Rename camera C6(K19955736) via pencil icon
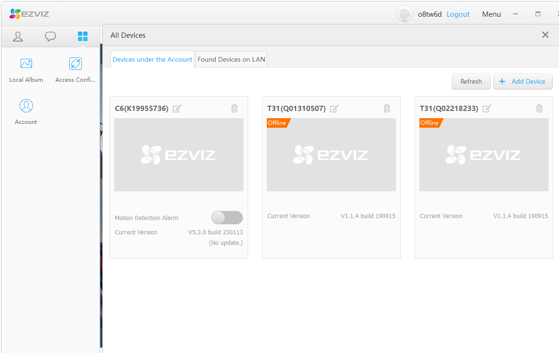The height and width of the screenshot is (353, 559). [x=176, y=109]
